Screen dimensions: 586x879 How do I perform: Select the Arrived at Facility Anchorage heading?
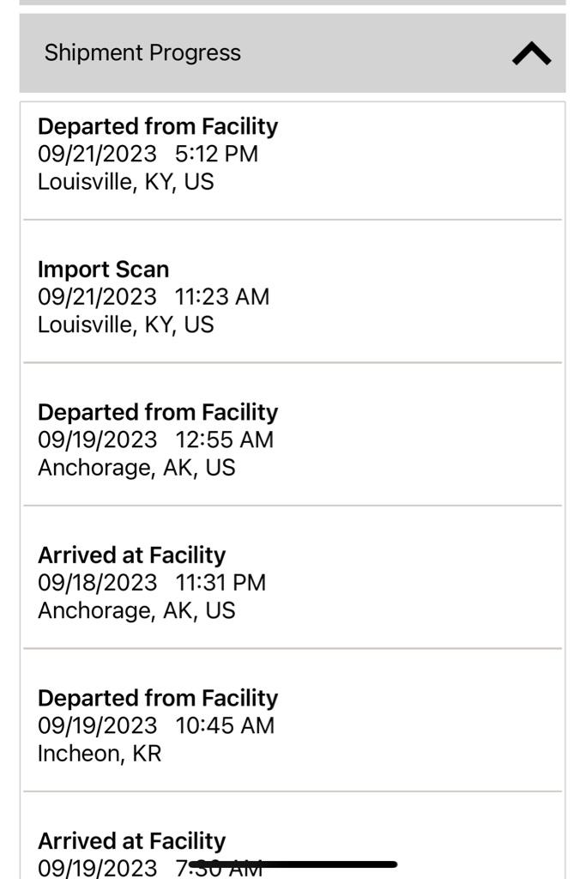131,555
